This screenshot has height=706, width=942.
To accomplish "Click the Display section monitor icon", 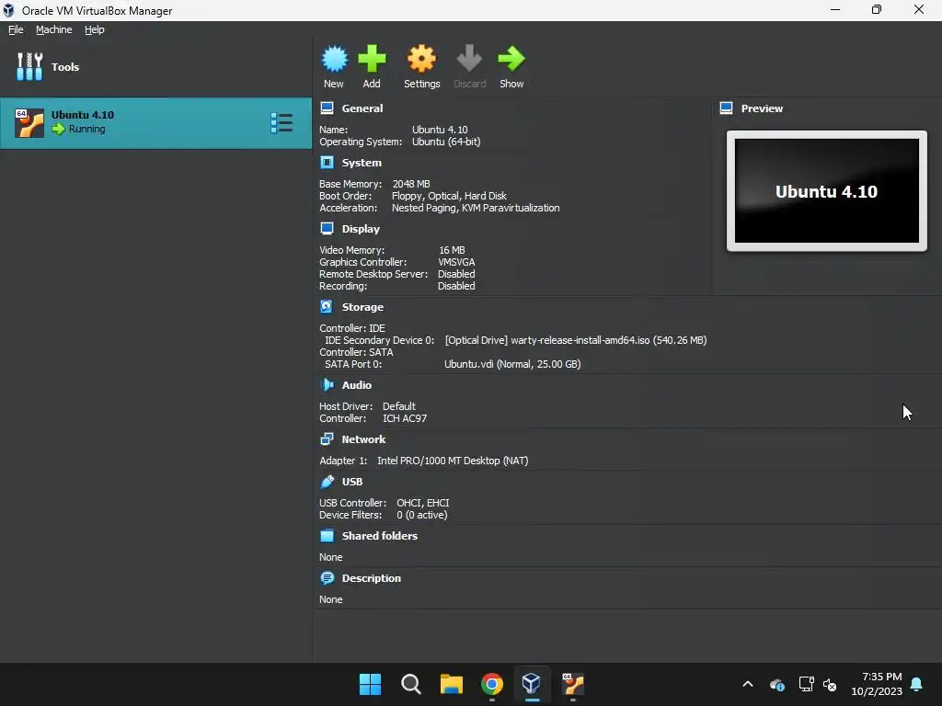I will [327, 229].
